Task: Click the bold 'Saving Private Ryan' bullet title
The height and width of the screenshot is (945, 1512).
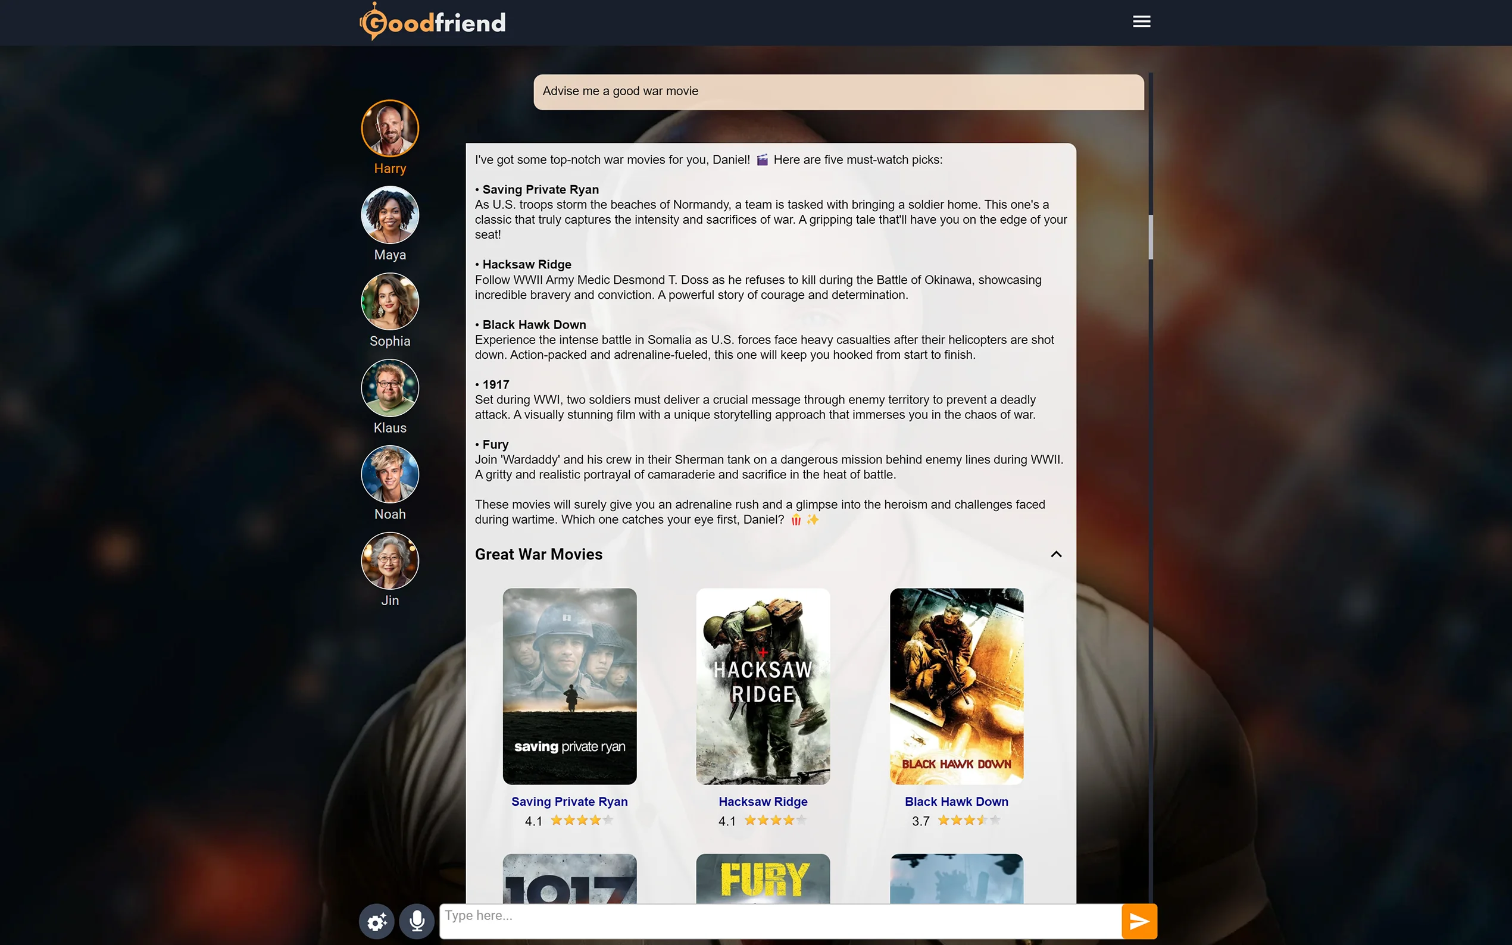Action: [x=541, y=189]
